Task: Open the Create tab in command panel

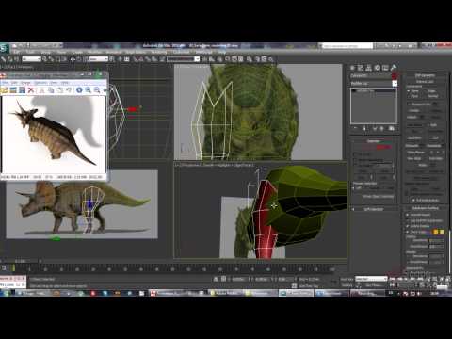Action: pyautogui.click(x=352, y=68)
